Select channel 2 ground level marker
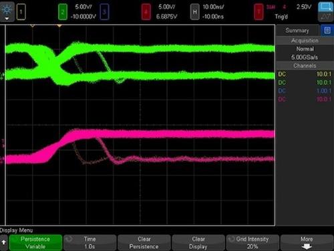334x251 pixels. (x=2, y=76)
